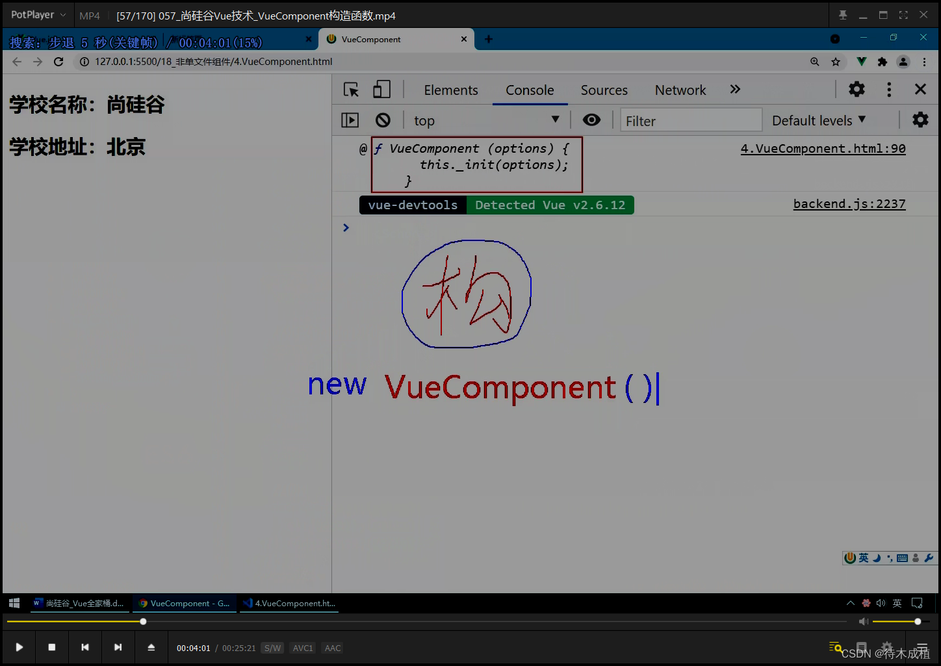
Task: Play the video
Action: 19,647
